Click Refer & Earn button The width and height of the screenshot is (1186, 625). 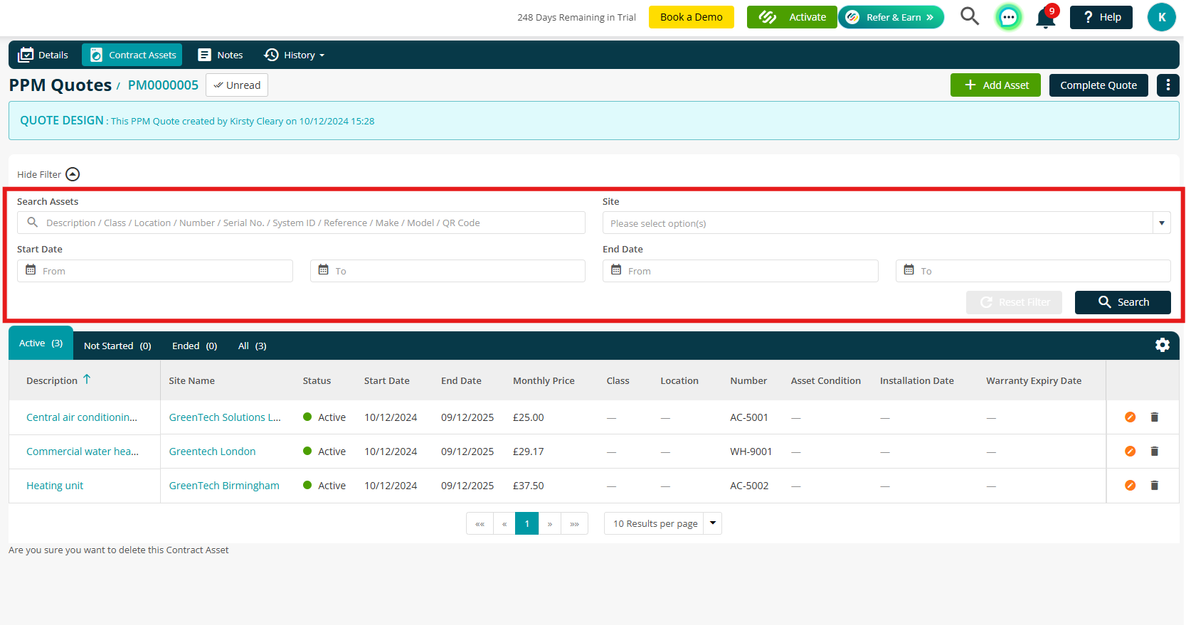tap(891, 17)
